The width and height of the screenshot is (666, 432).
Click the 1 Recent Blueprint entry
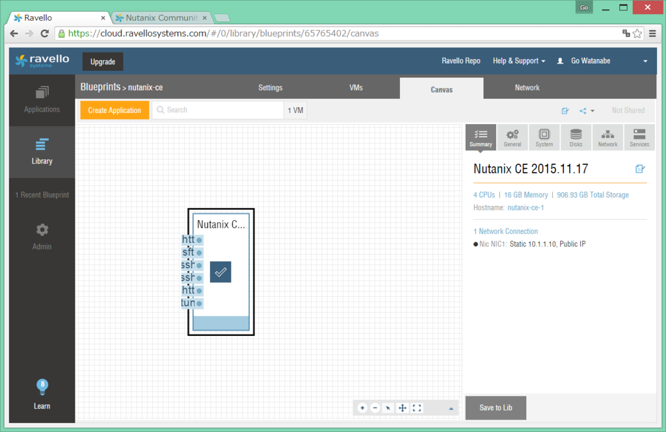coord(42,195)
